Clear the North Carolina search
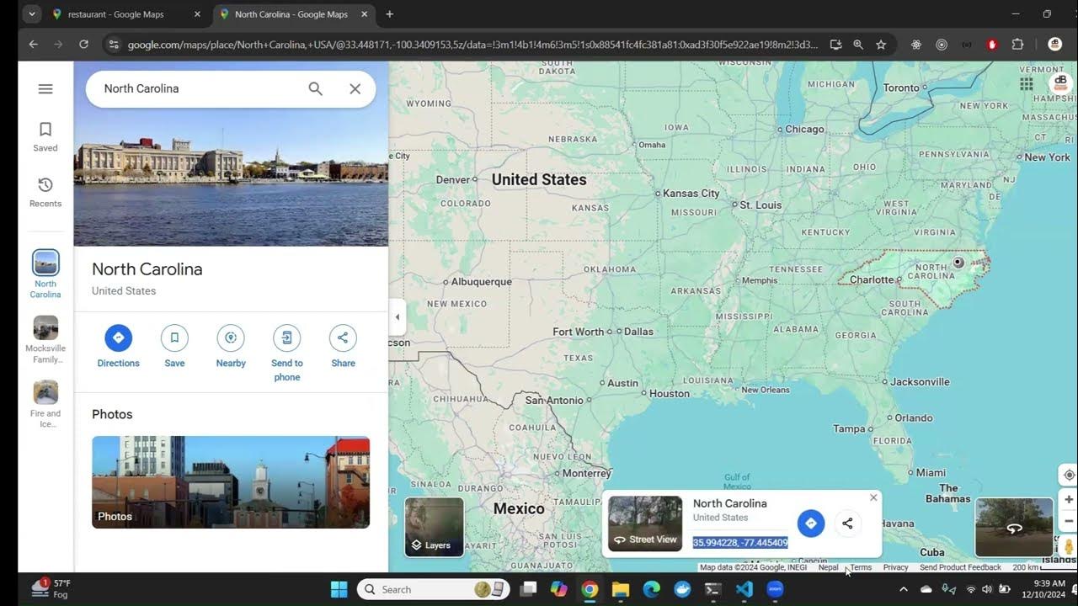Screen dimensions: 1078x606 (355, 88)
